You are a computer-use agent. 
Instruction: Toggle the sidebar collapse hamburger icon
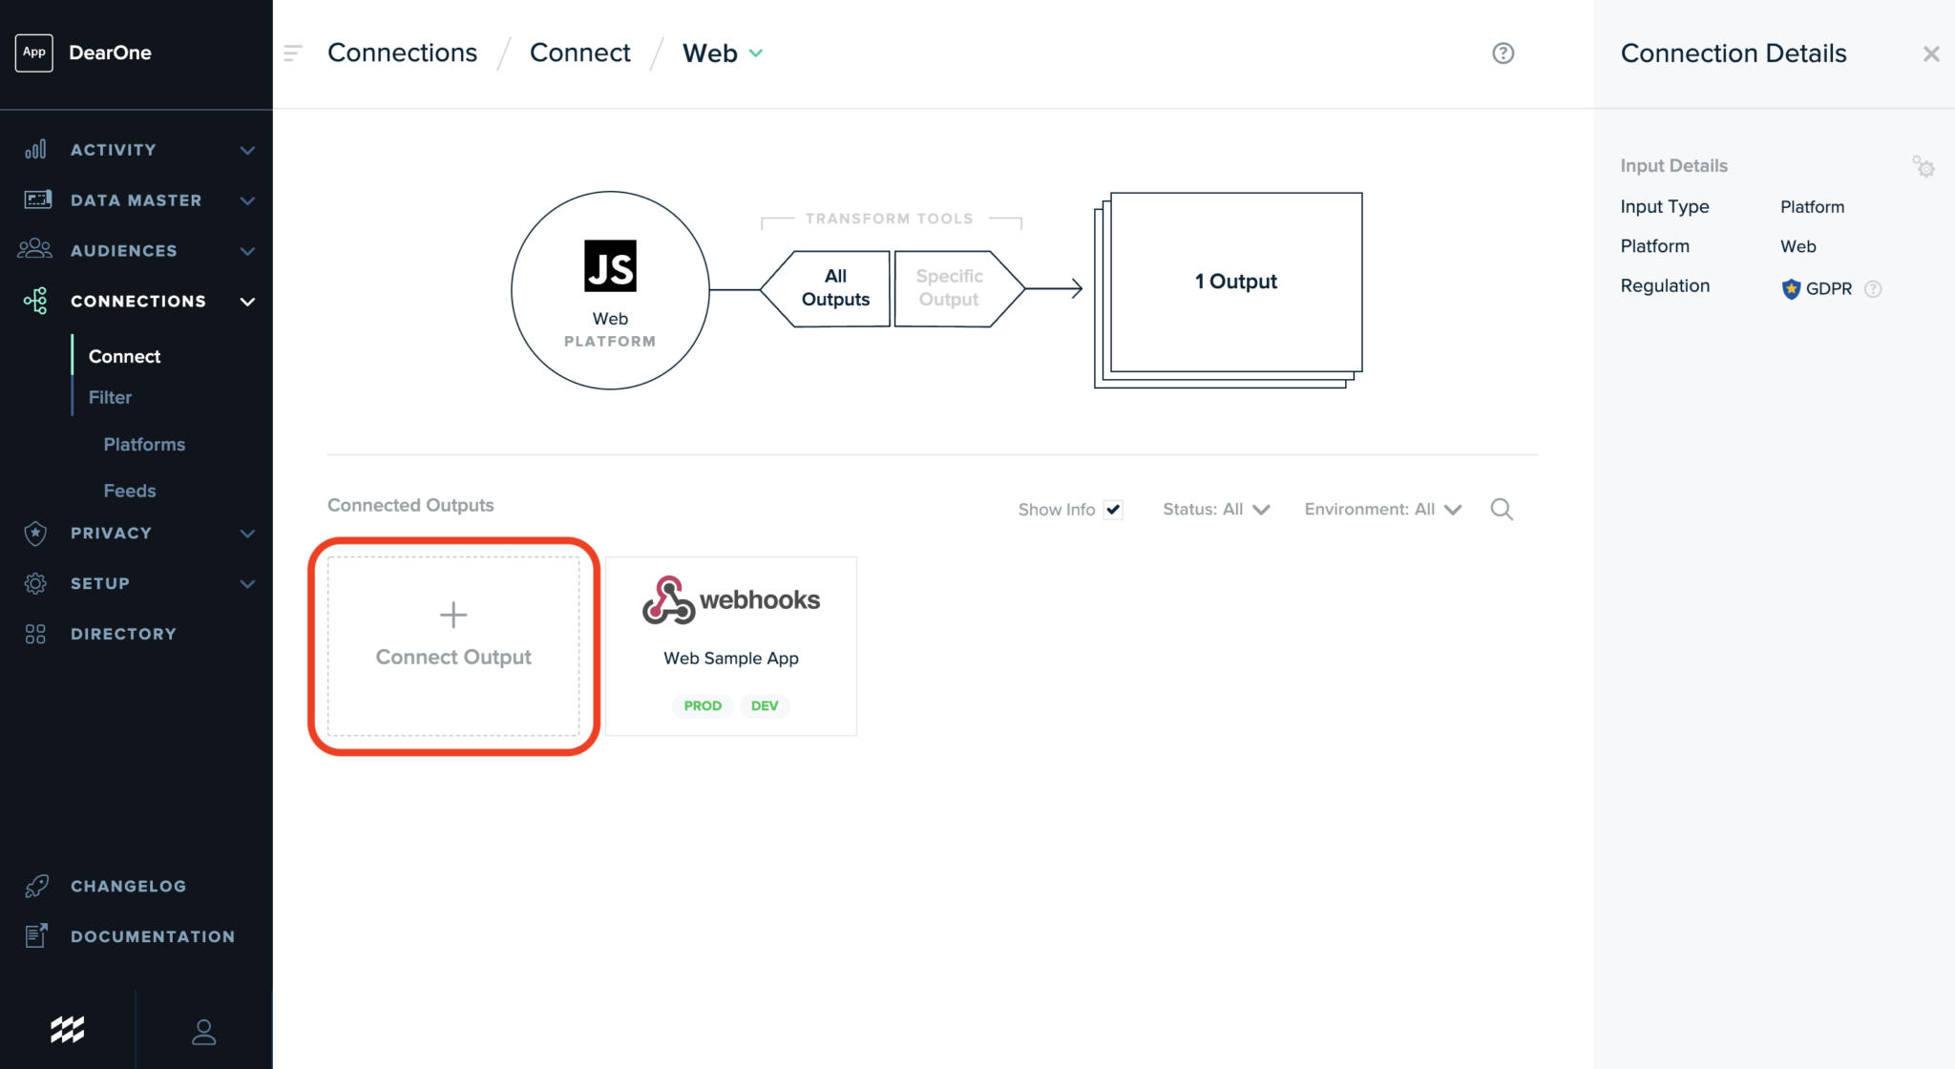[x=293, y=53]
